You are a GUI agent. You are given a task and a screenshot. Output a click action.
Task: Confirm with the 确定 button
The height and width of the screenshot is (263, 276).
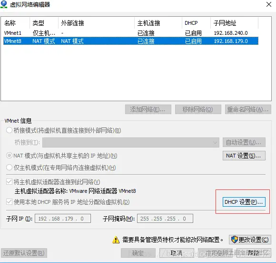tap(138, 253)
